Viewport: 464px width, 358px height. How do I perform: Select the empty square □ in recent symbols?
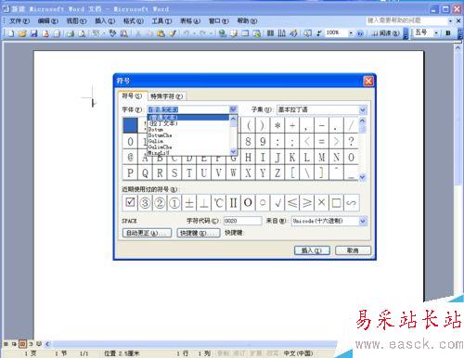(x=336, y=203)
